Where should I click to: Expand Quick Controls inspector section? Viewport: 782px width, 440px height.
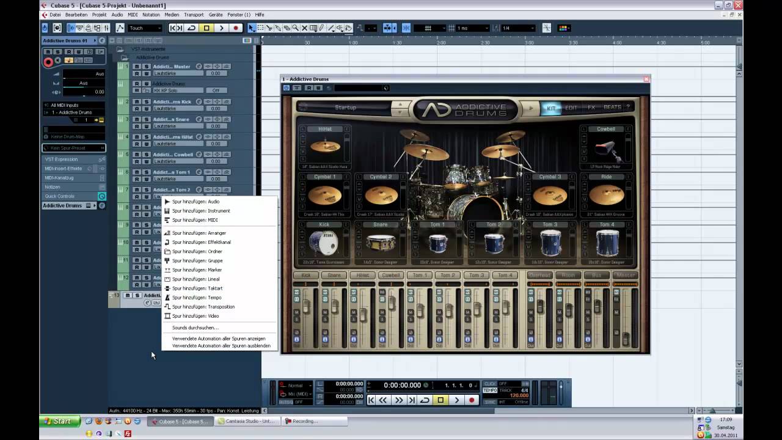(73, 196)
